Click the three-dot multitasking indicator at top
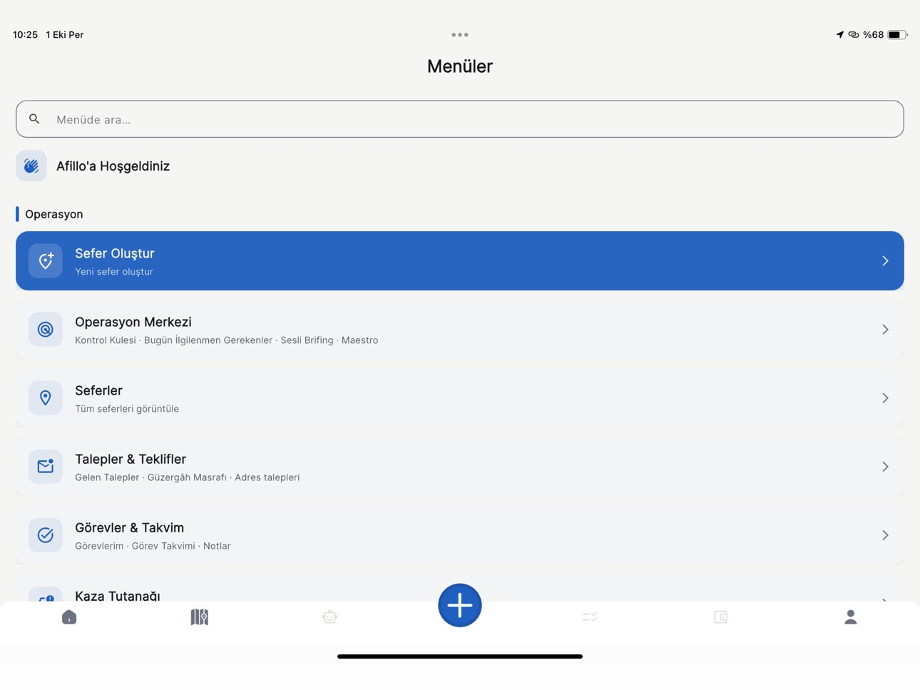The width and height of the screenshot is (920, 690). 460,34
